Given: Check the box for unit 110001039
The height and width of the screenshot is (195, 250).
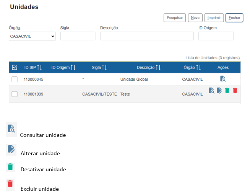Looking at the screenshot, I should click(x=15, y=94).
